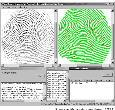This screenshot has height=110, width=115.
Task: Click the Identification results panel title bar
Action: (x=92, y=69)
